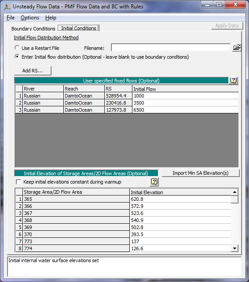Click the HEC-RAS title bar application icon
The image size is (249, 282).
tap(7, 7)
